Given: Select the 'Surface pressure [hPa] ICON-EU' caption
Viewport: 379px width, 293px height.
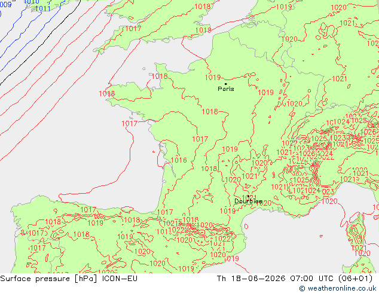Looking at the screenshot, I should (69, 279).
